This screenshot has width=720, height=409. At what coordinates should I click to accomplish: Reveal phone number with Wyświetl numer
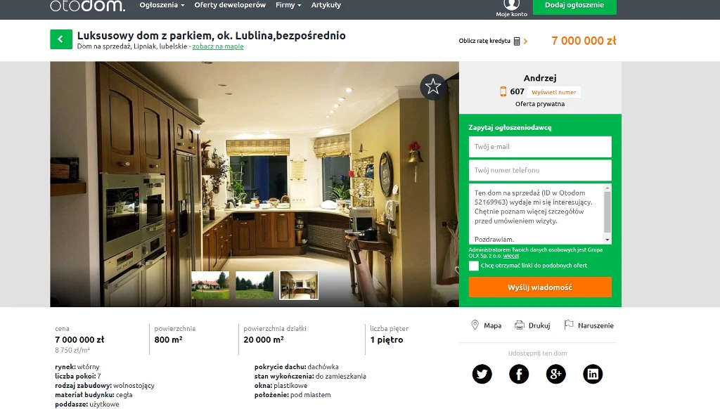tap(554, 92)
